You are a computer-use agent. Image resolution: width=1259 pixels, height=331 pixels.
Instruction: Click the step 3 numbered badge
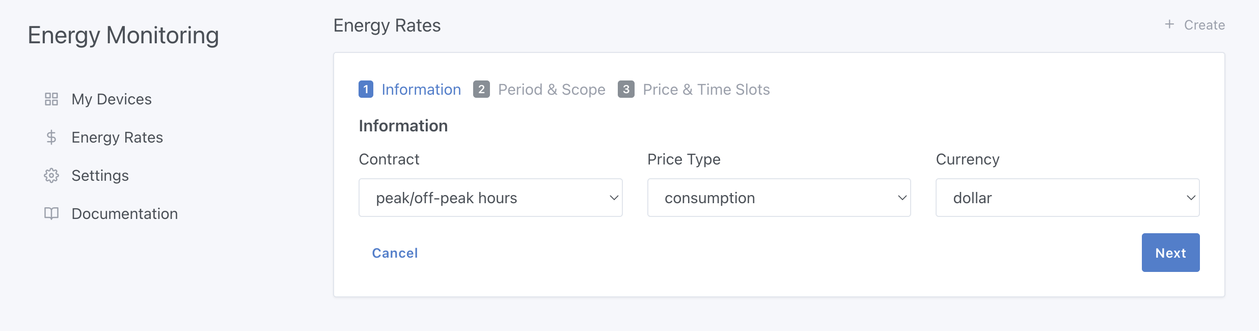click(x=627, y=89)
